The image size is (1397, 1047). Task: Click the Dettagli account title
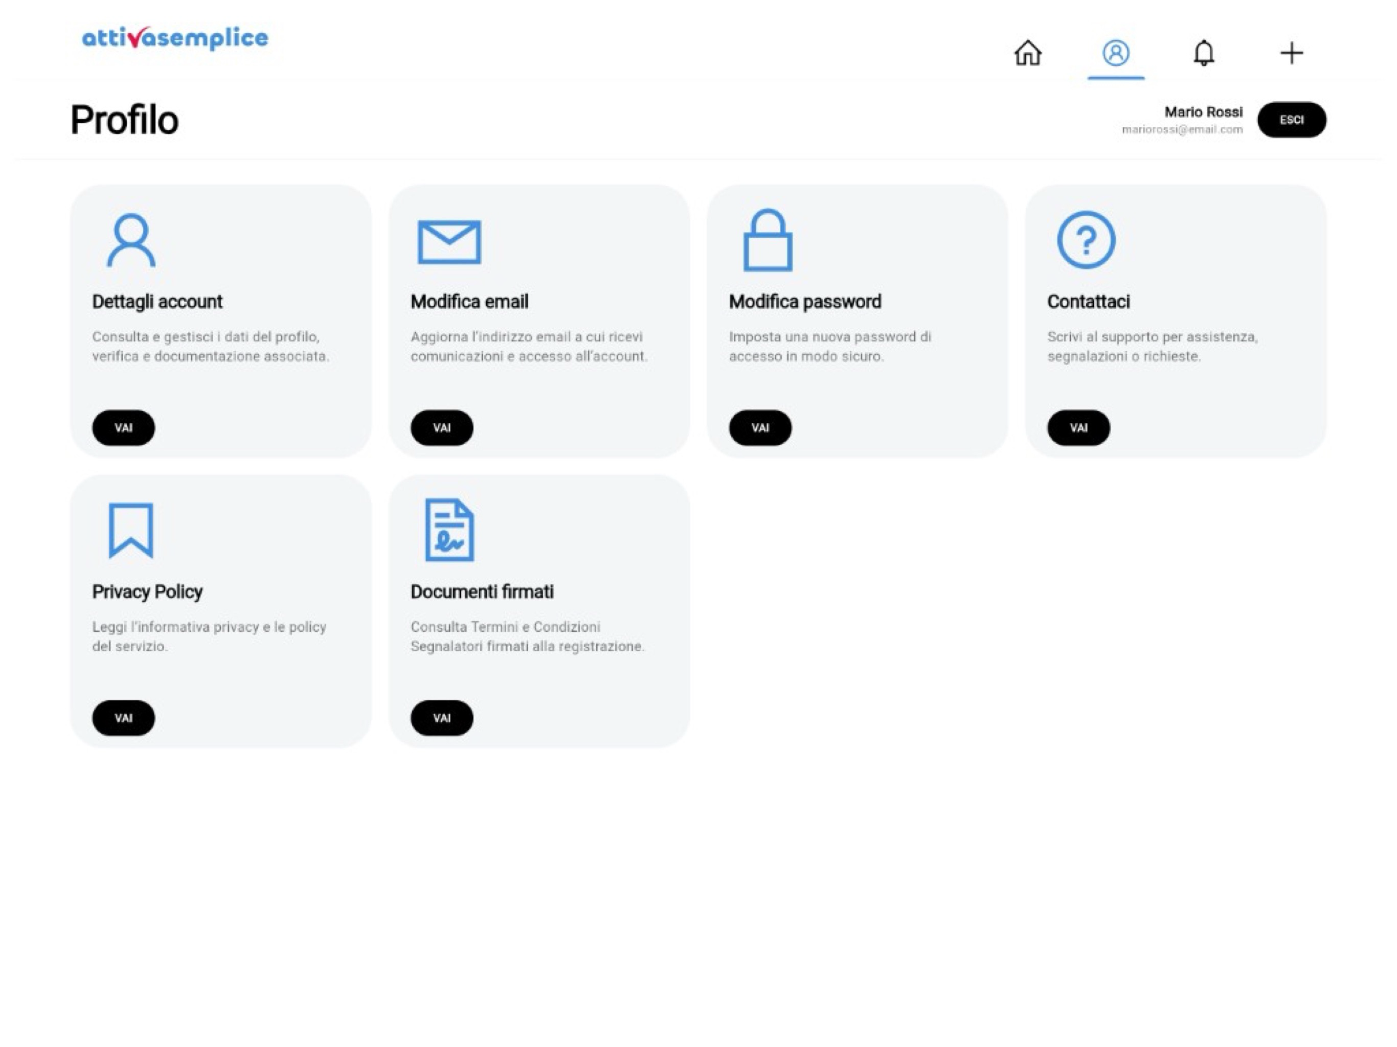pyautogui.click(x=157, y=302)
